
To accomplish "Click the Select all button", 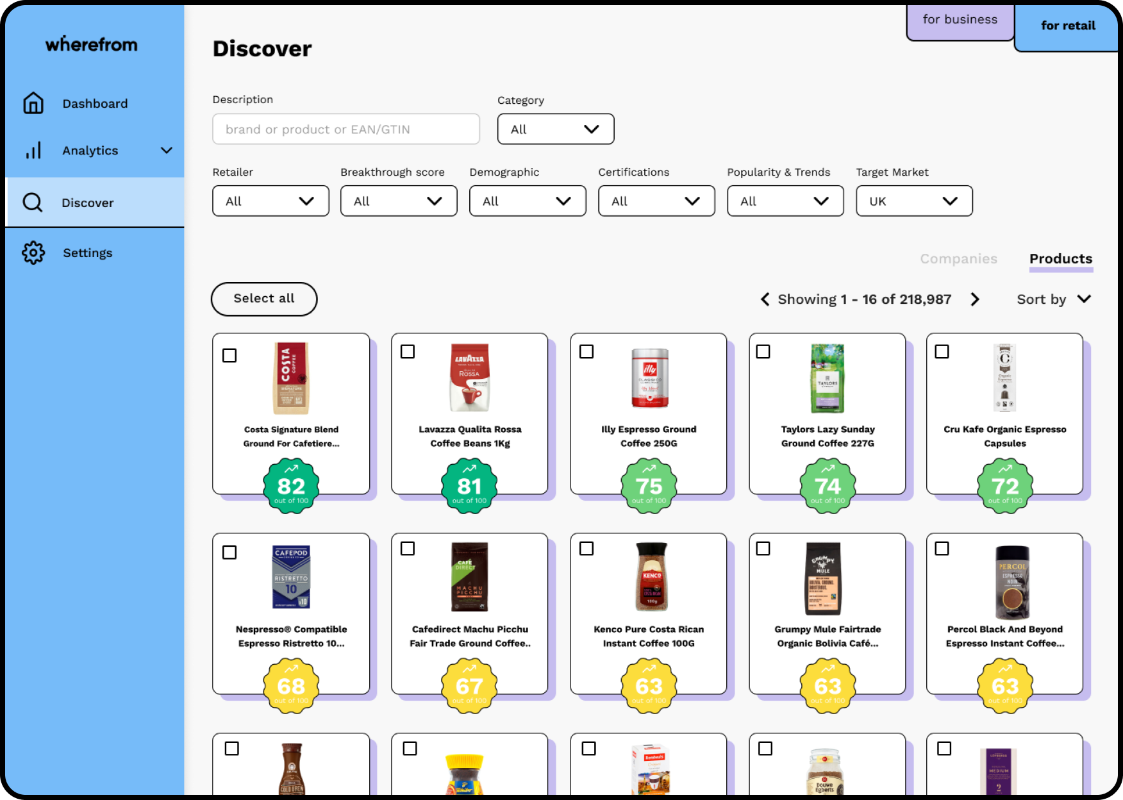I will pyautogui.click(x=264, y=299).
